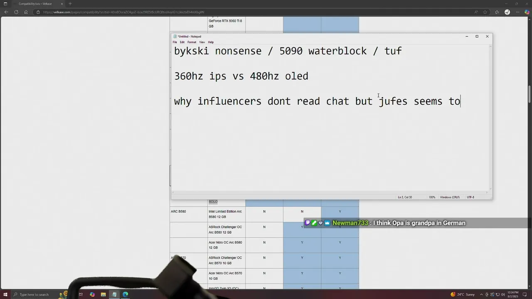Switch to Microsoft Edge on the taskbar
532x299 pixels.
(126, 294)
